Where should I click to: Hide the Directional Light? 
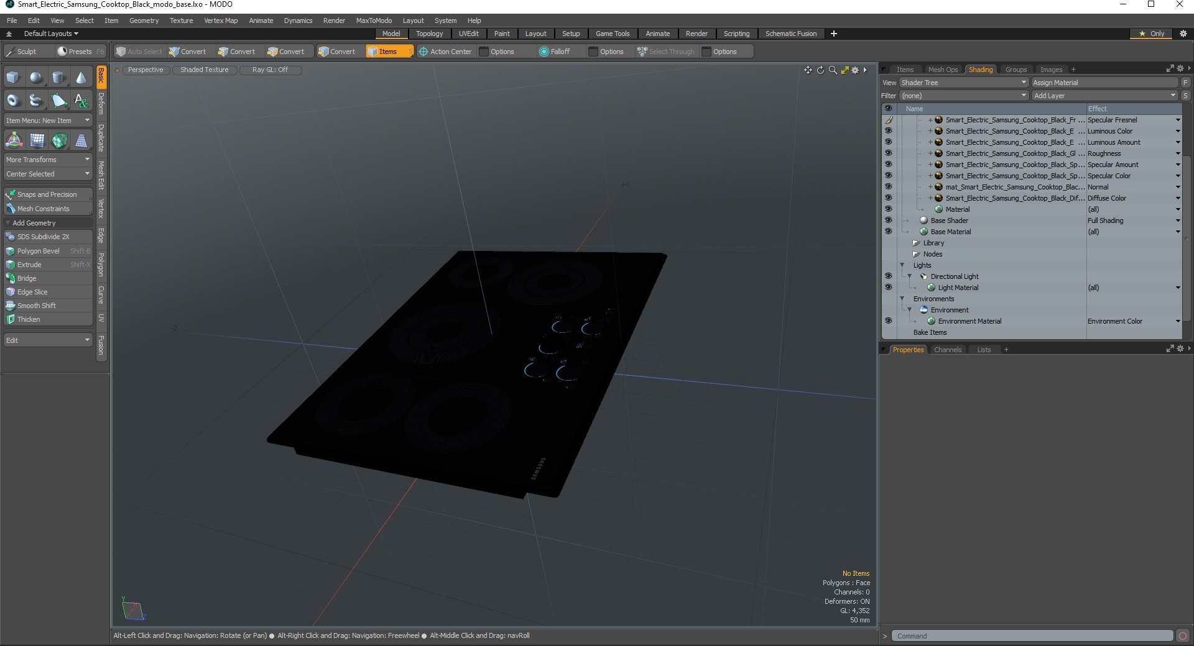point(888,276)
